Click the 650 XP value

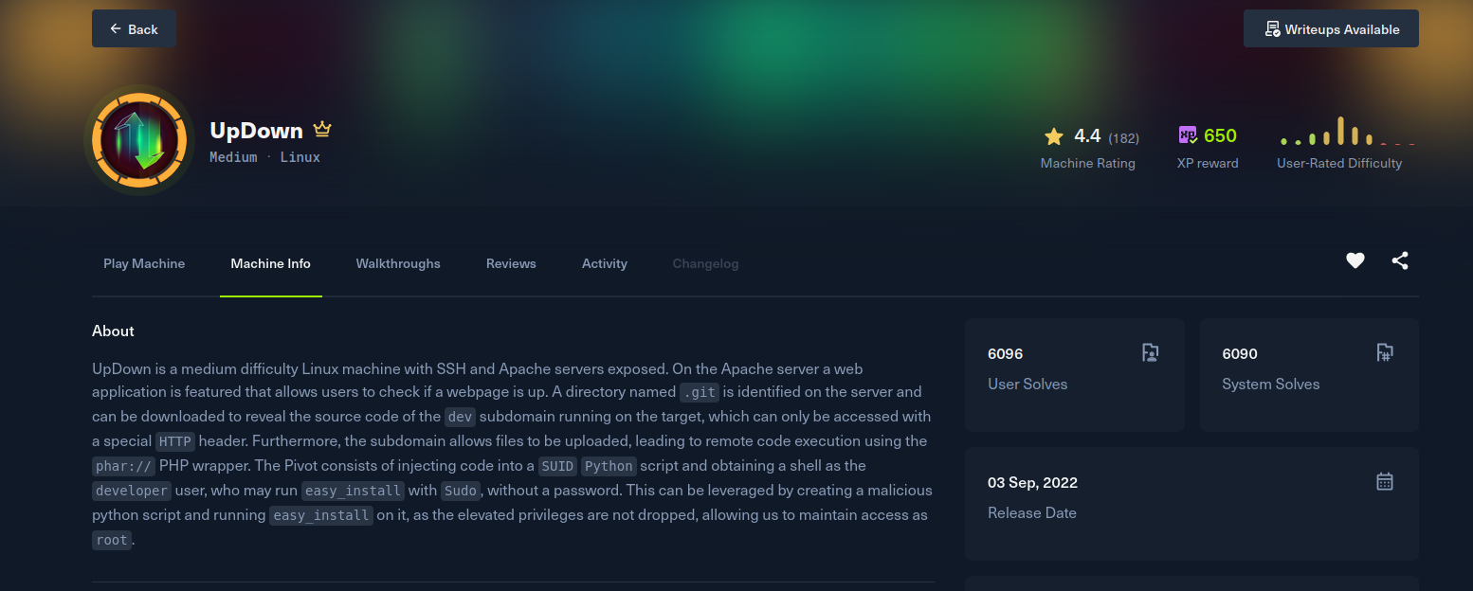1220,135
